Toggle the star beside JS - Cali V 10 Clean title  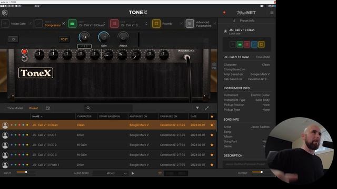225,31
